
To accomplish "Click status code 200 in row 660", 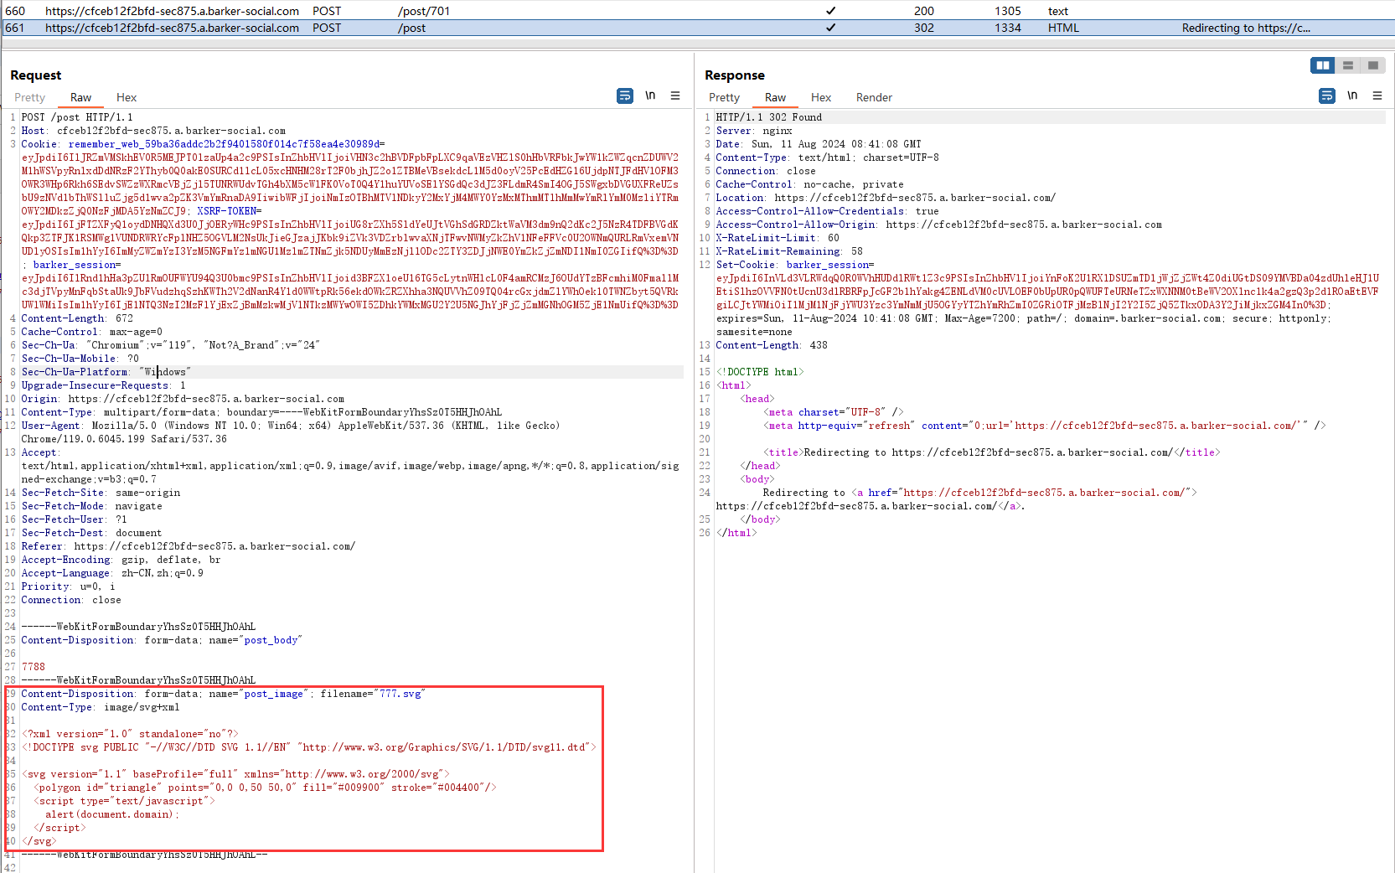I will pos(924,11).
